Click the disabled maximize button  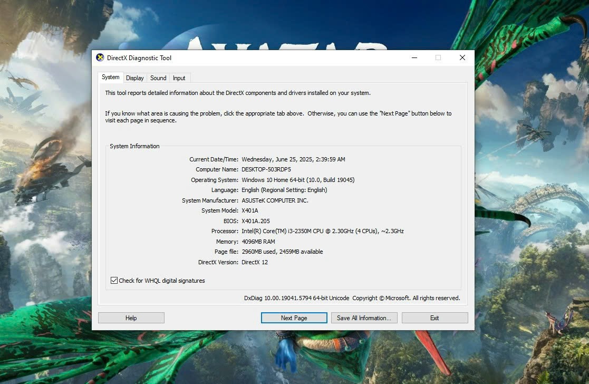[x=438, y=57]
